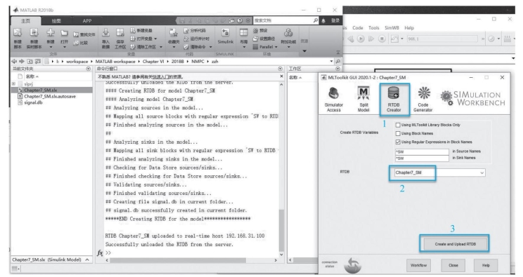Open Clear Commands dropdown arrow
523x277 pixels.
[x=211, y=47]
